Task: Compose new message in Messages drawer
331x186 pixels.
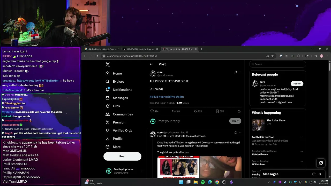Action: click(314, 174)
